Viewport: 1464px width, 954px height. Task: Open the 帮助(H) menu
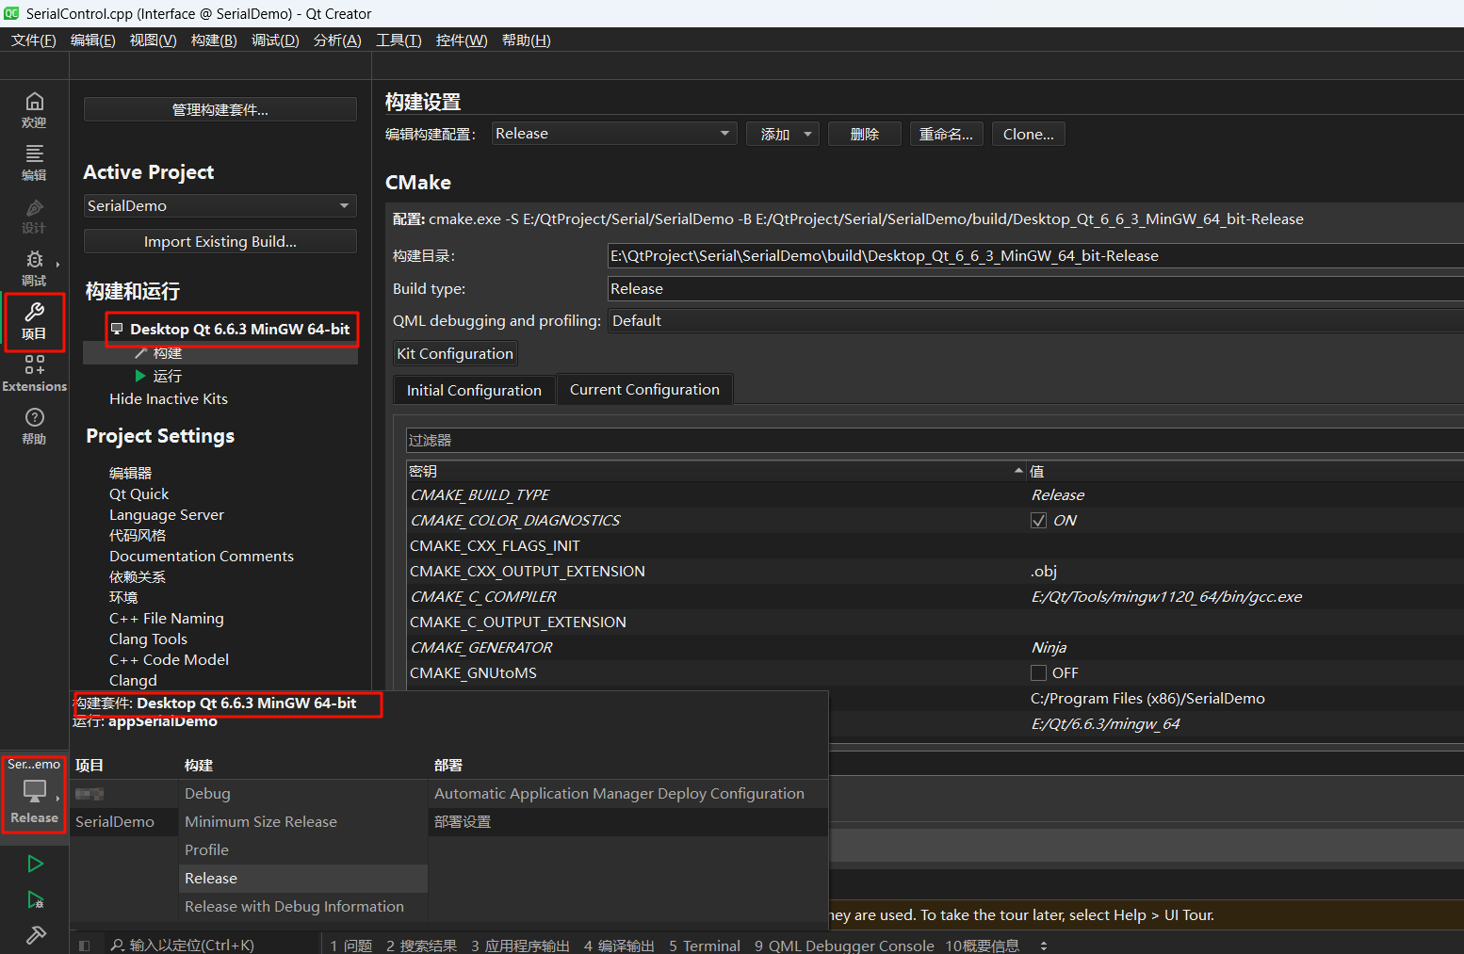[526, 40]
